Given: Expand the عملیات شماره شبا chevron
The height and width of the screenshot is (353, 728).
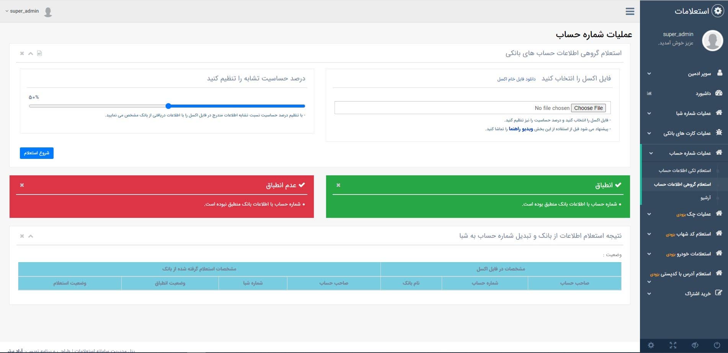Looking at the screenshot, I should point(649,113).
